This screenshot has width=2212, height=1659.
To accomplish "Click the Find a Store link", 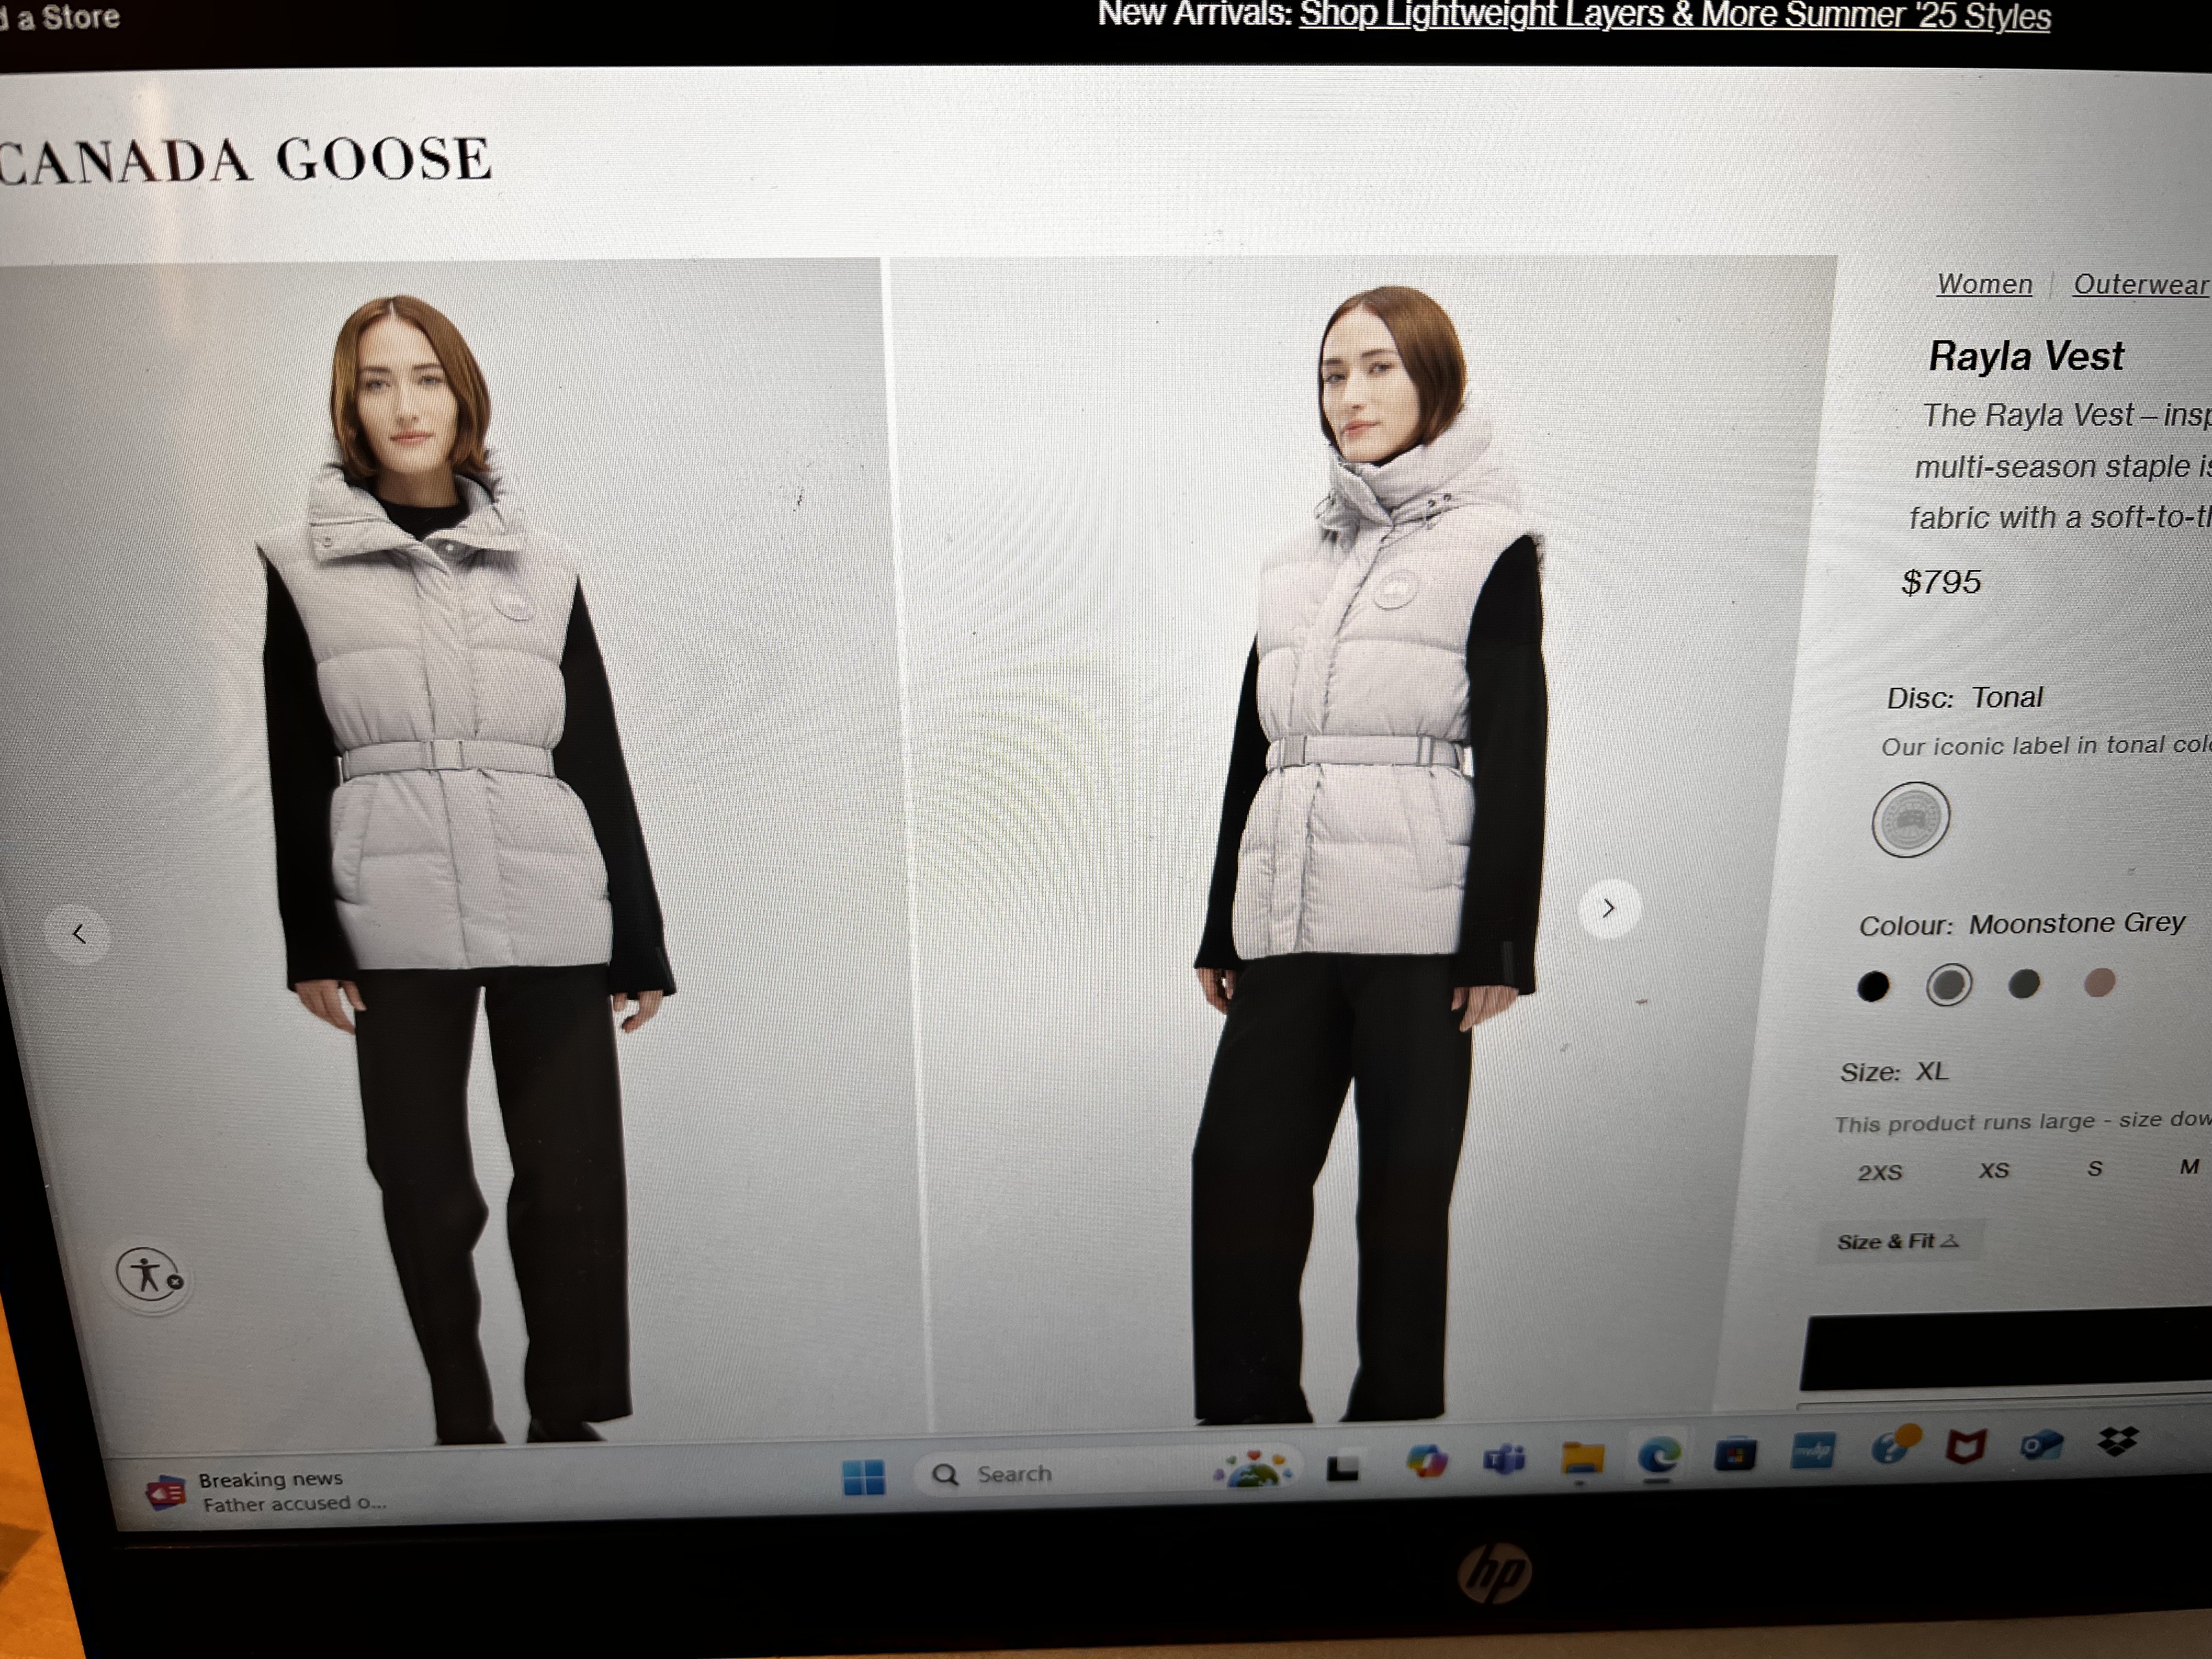I will pos(59,17).
